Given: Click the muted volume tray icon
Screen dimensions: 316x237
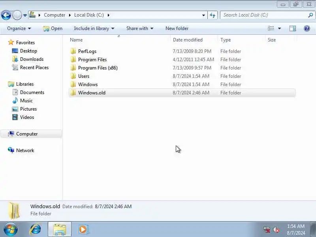Looking at the screenshot, I should (276, 230).
